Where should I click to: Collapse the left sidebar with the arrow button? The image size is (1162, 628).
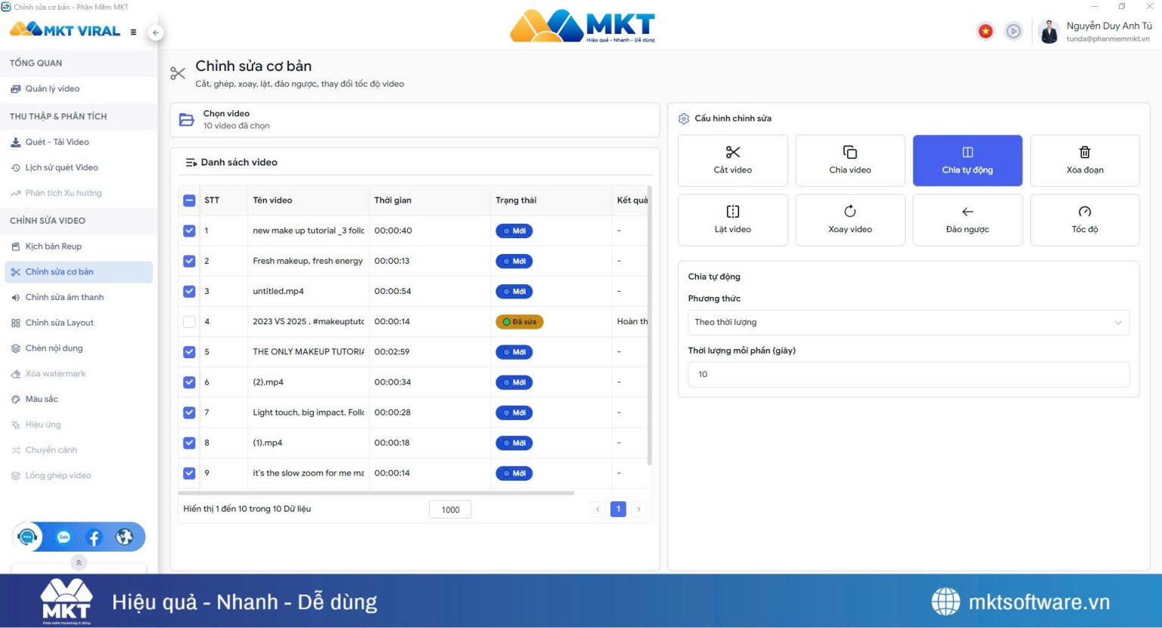point(155,32)
